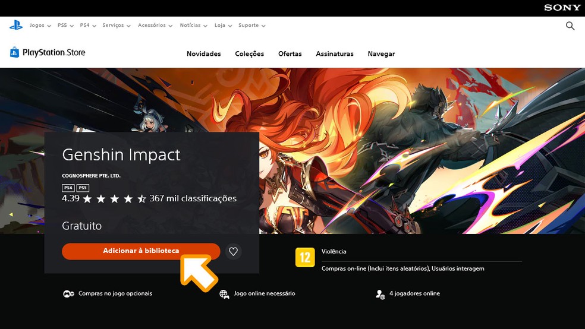Click the 4.39 rating score

coord(71,198)
